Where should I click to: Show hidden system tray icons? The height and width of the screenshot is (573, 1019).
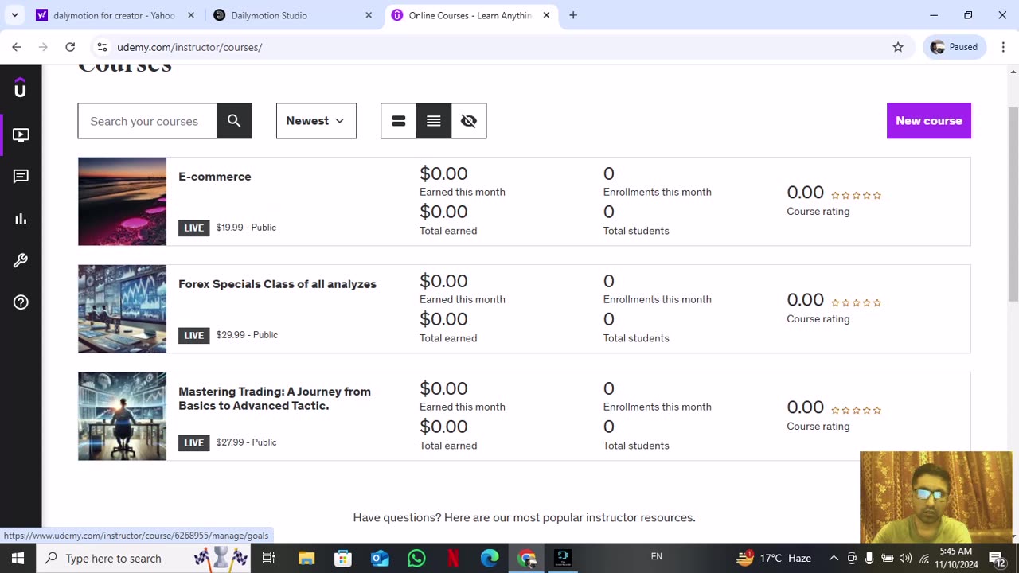pyautogui.click(x=834, y=558)
